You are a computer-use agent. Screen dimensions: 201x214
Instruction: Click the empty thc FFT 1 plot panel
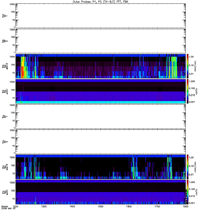pyautogui.click(x=101, y=117)
